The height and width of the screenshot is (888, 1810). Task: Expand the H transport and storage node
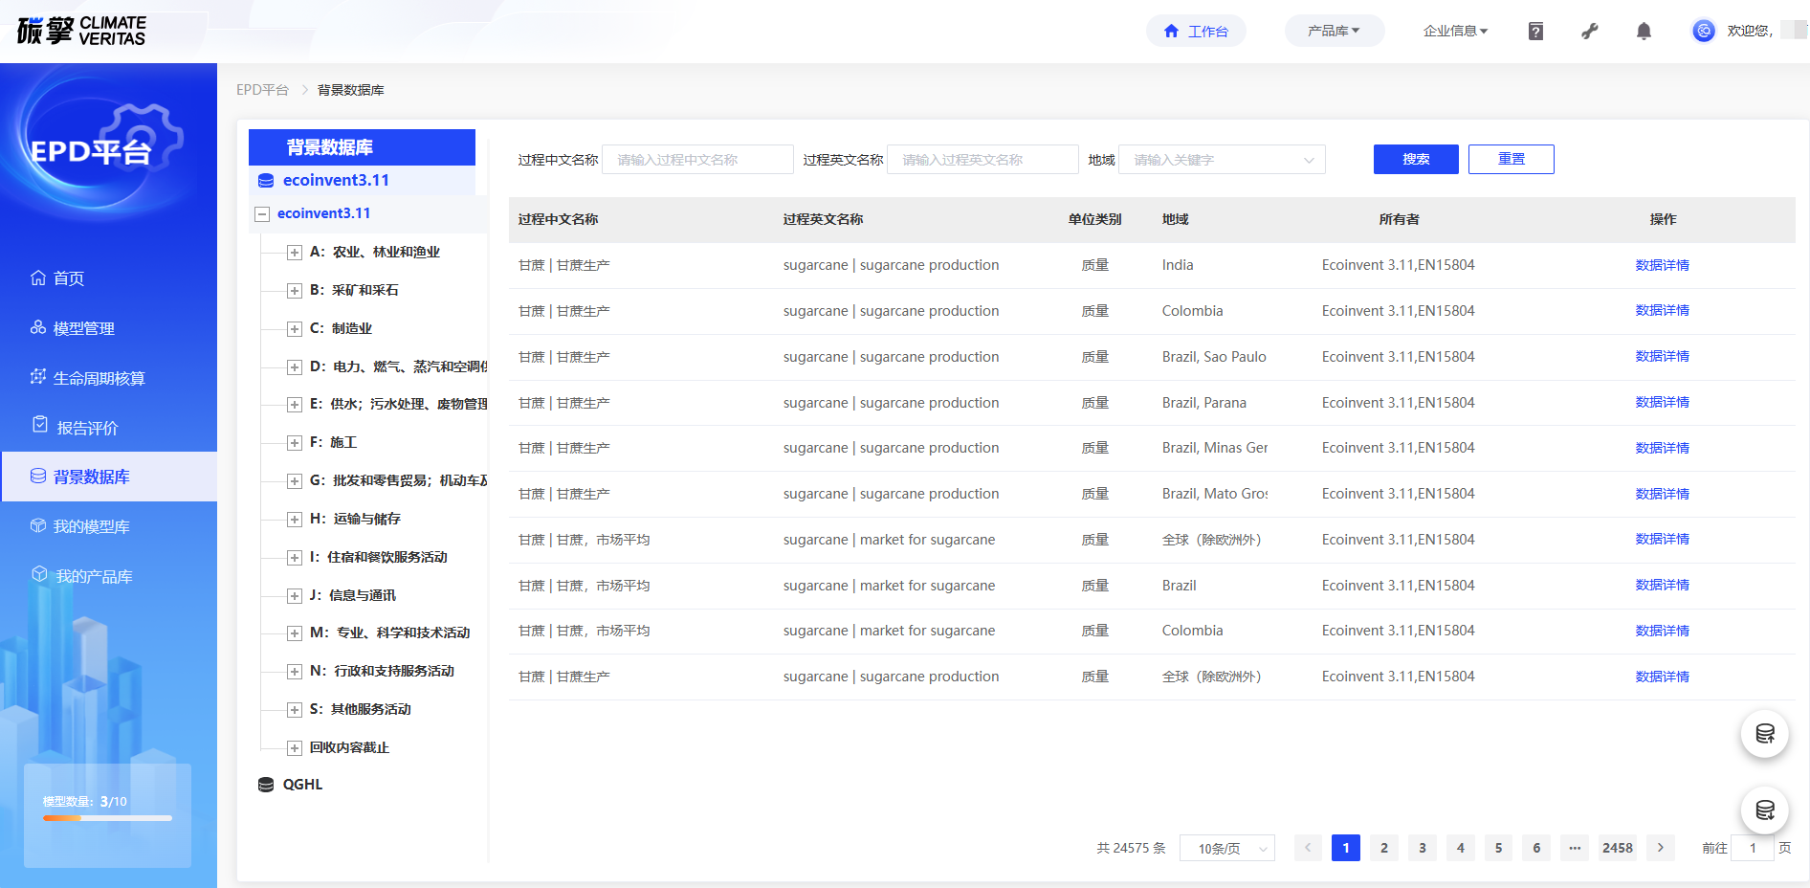(295, 520)
